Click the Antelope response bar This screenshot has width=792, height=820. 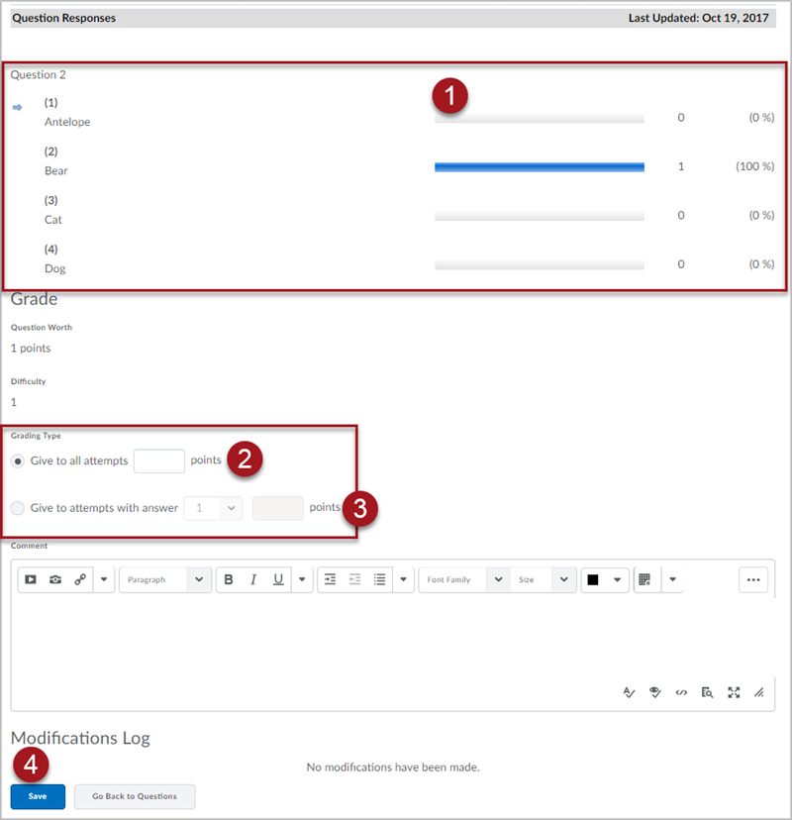tap(539, 118)
